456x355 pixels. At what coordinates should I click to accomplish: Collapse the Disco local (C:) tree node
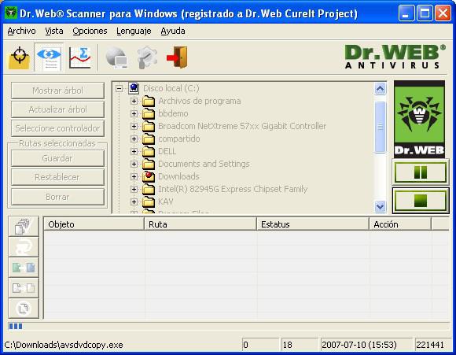pyautogui.click(x=119, y=88)
